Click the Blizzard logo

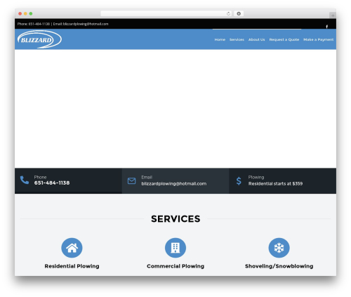(39, 39)
